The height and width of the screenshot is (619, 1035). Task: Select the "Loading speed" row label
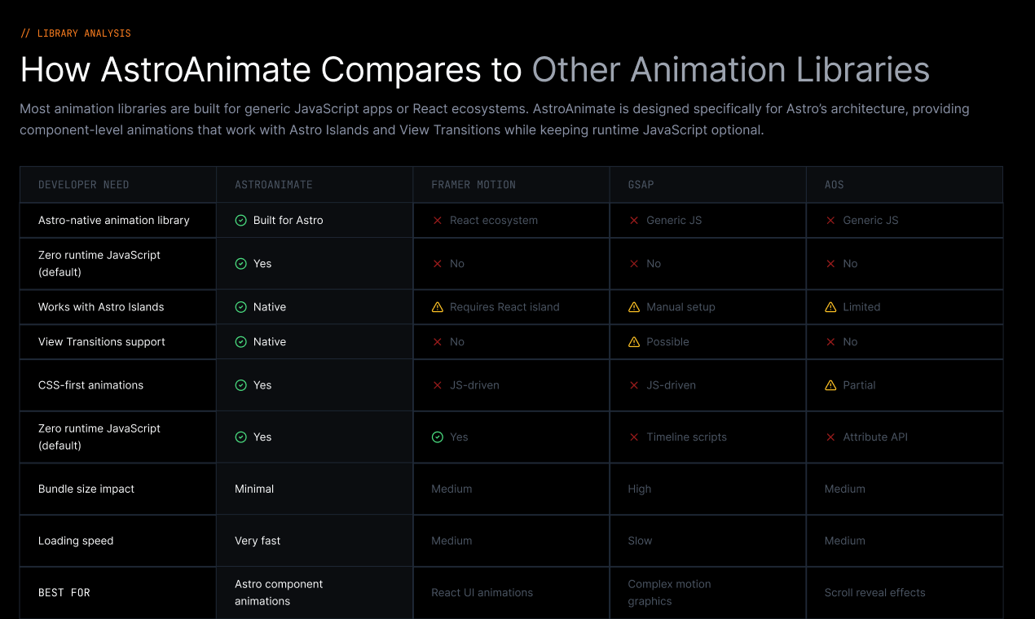point(76,541)
